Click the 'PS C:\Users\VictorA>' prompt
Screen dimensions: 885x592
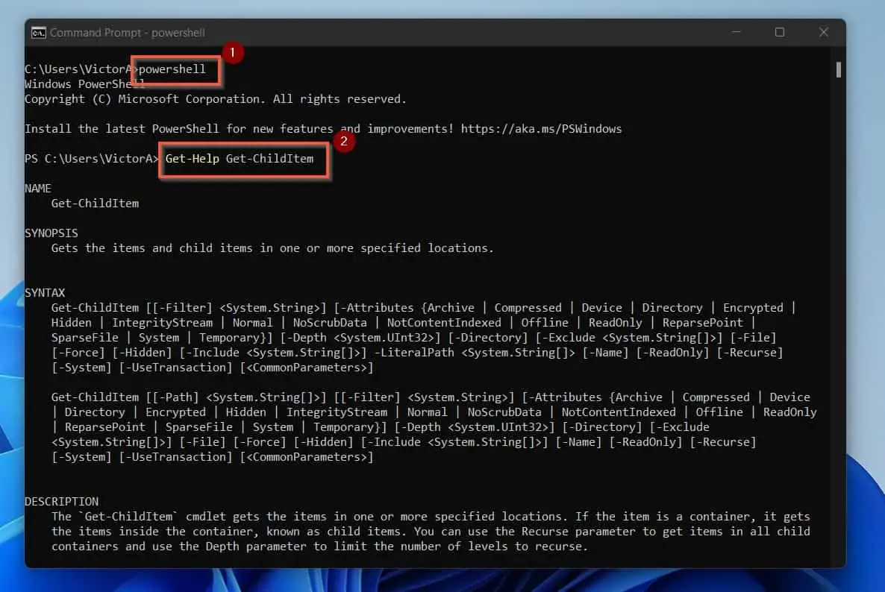[92, 159]
